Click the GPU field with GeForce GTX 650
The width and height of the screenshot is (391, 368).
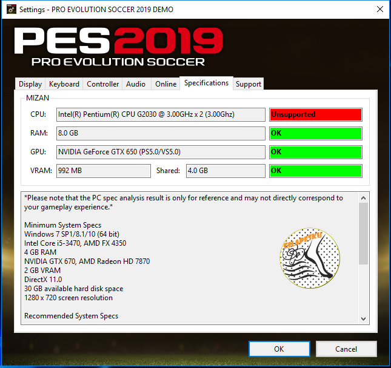(x=161, y=152)
